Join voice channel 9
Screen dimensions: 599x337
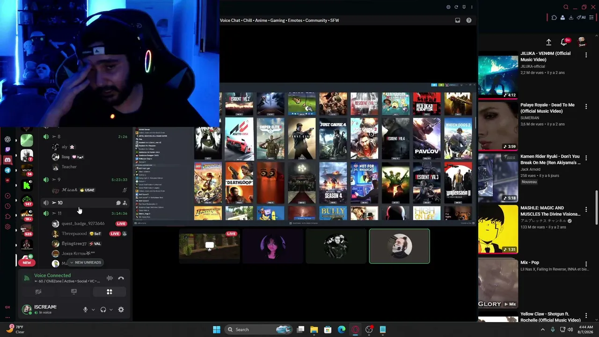pos(85,180)
